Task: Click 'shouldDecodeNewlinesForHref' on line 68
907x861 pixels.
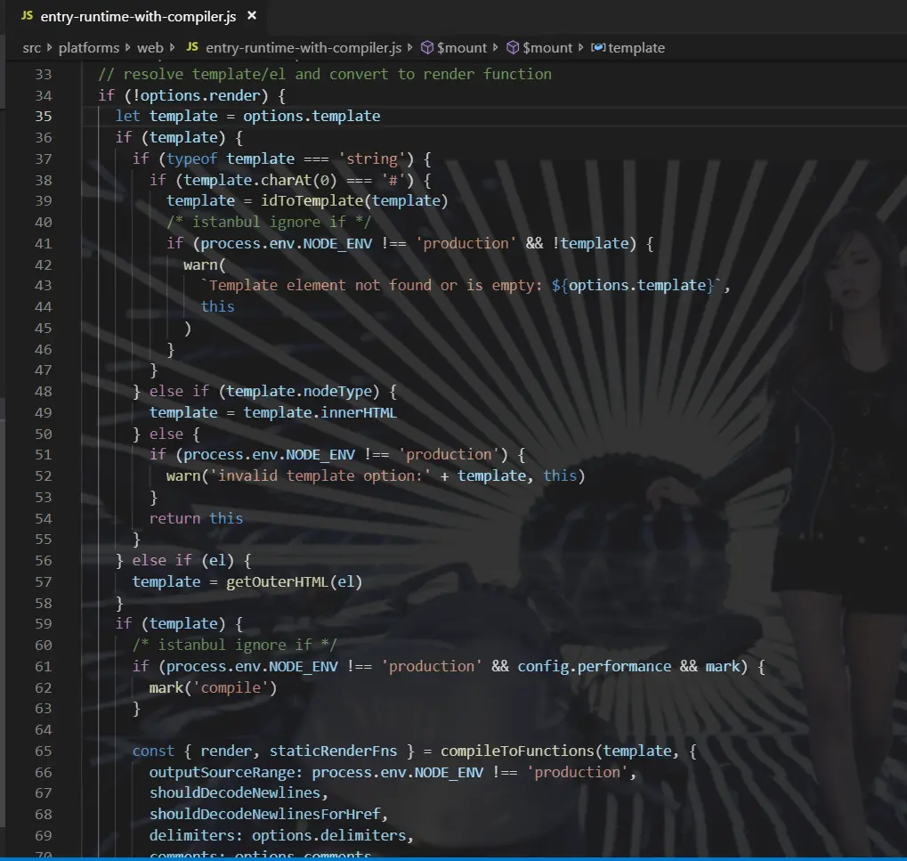Action: tap(264, 815)
